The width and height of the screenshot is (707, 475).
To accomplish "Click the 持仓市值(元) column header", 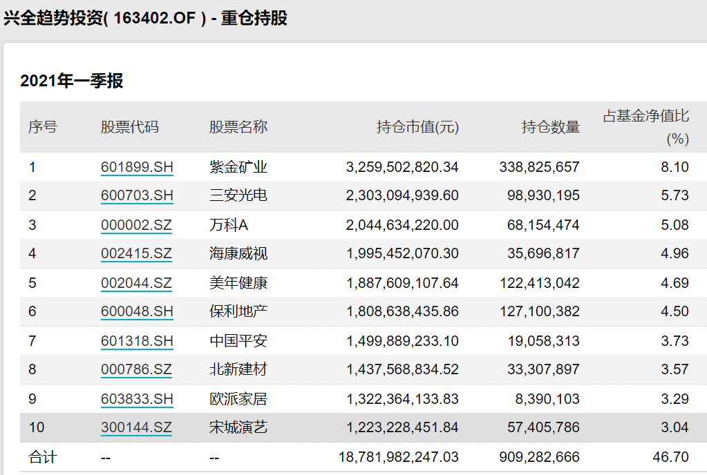I will click(417, 127).
